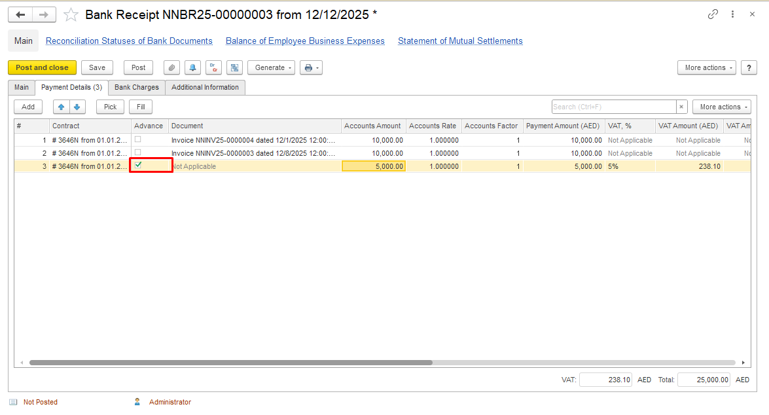Click the Document column header
769x415 pixels.
(255, 126)
